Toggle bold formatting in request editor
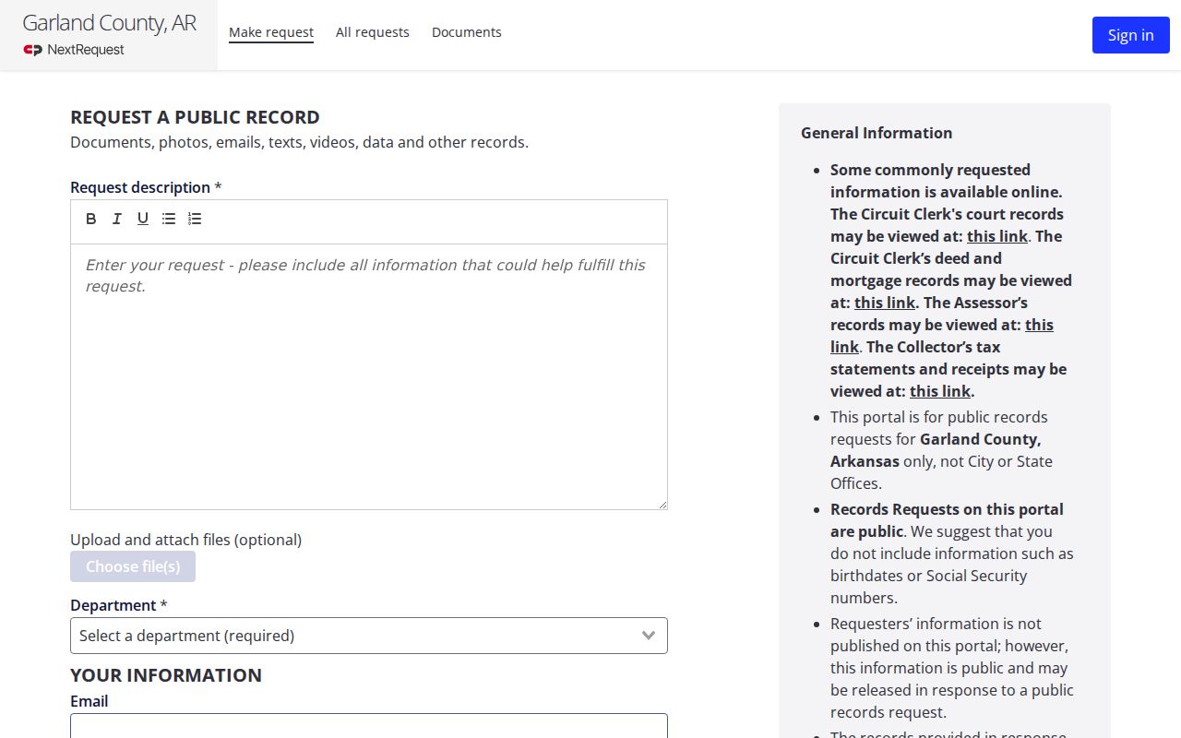This screenshot has width=1181, height=738. coord(91,219)
